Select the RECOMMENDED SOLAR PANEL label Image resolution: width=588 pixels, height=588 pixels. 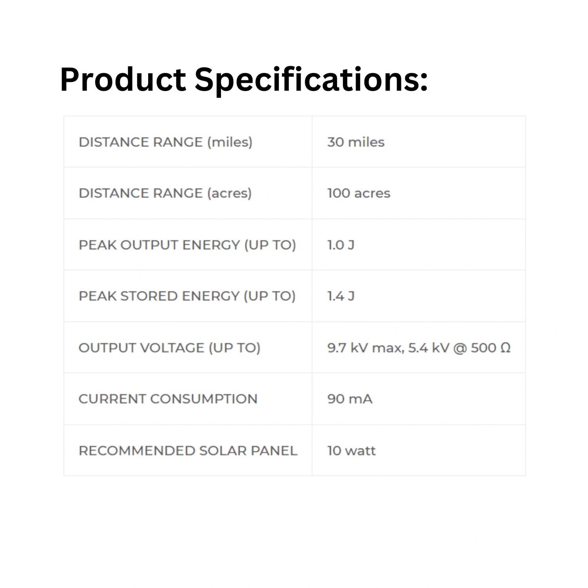coord(188,451)
